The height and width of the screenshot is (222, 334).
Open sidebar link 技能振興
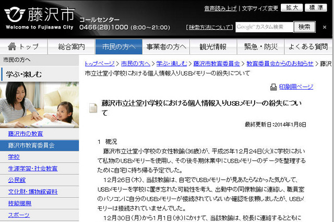tap(20, 203)
